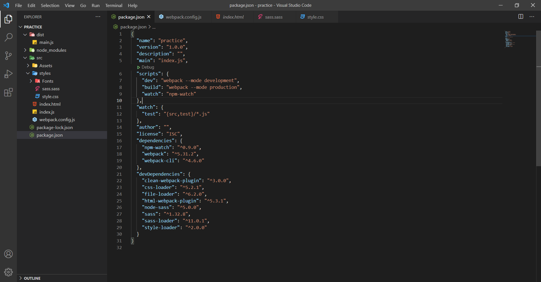The width and height of the screenshot is (541, 282).
Task: Open the Selection menu
Action: (50, 5)
